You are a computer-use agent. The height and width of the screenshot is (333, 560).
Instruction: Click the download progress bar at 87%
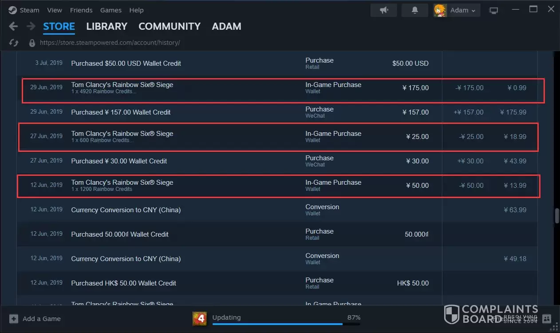(286, 324)
